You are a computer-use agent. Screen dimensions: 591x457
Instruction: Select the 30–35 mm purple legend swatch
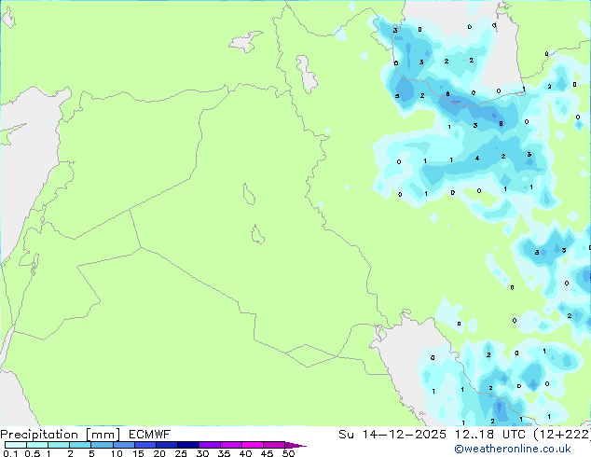[210, 445]
